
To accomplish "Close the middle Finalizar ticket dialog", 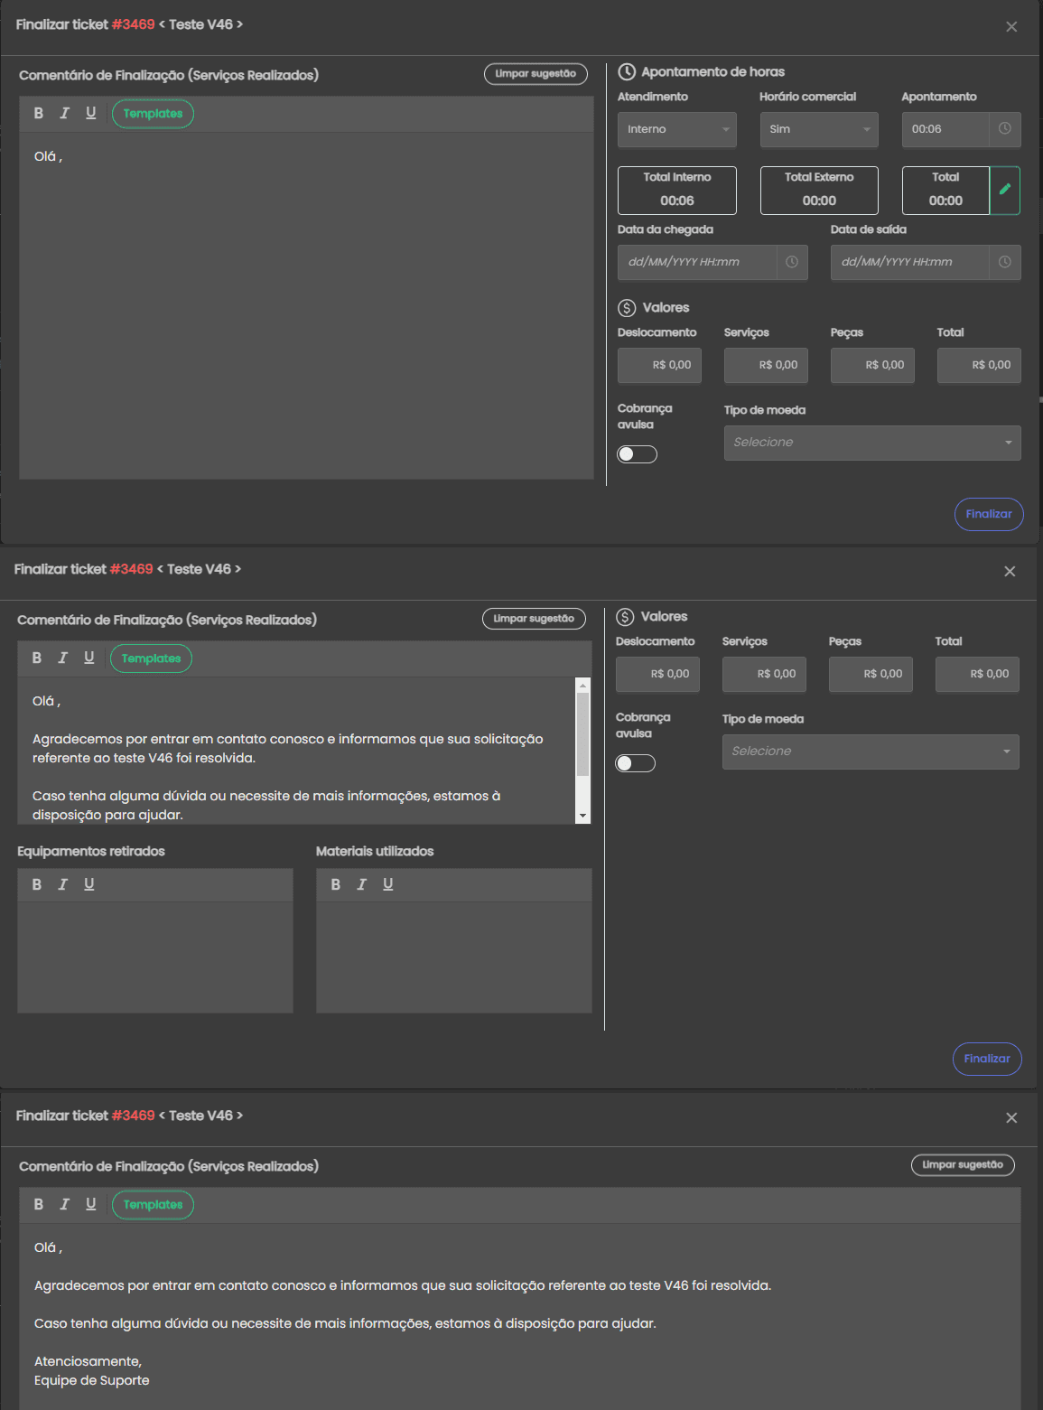I will (1010, 572).
